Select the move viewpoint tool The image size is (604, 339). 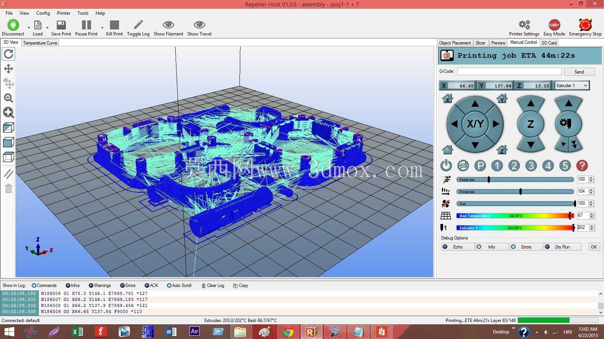[x=8, y=69]
